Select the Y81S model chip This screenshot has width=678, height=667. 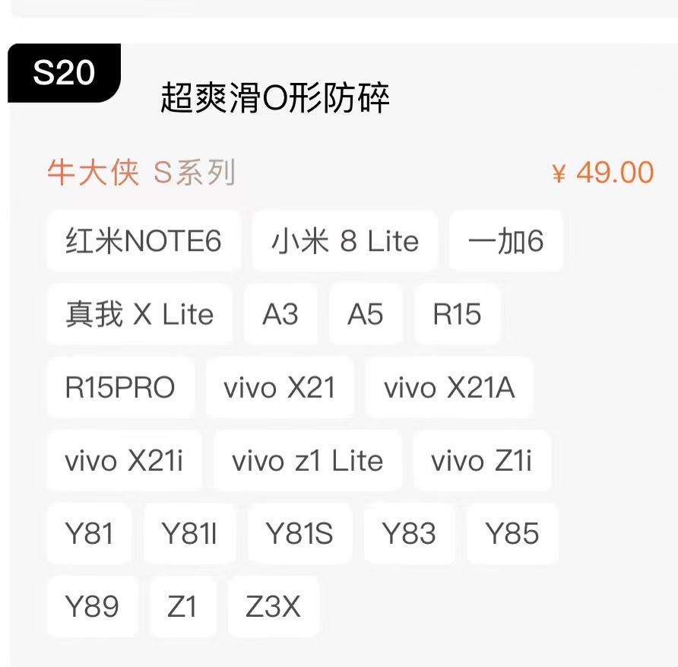click(x=299, y=534)
